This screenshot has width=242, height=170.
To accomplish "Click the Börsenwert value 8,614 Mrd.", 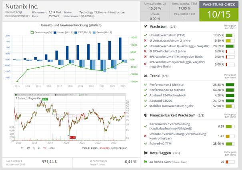I will [x=55, y=12].
